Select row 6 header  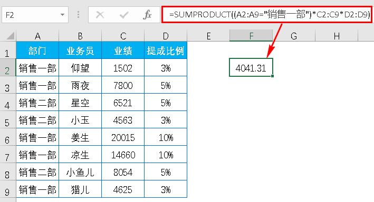pyautogui.click(x=7, y=137)
